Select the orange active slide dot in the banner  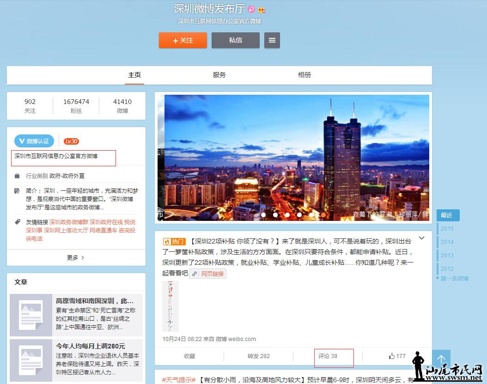323,215
